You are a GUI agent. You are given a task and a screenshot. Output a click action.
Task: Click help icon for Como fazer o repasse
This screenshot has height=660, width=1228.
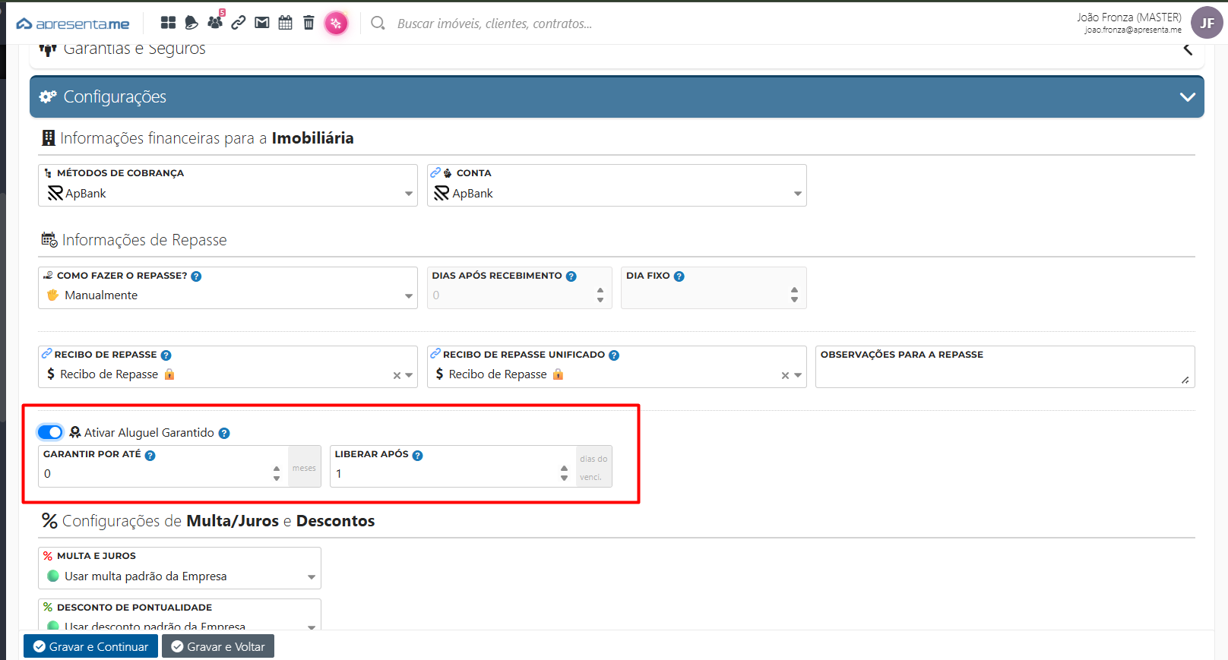(196, 276)
